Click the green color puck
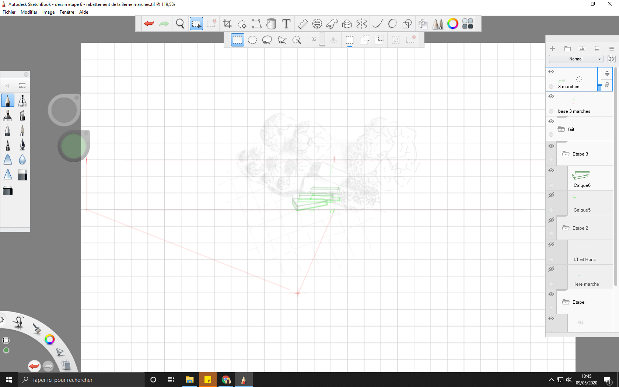The width and height of the screenshot is (619, 387). 73,146
